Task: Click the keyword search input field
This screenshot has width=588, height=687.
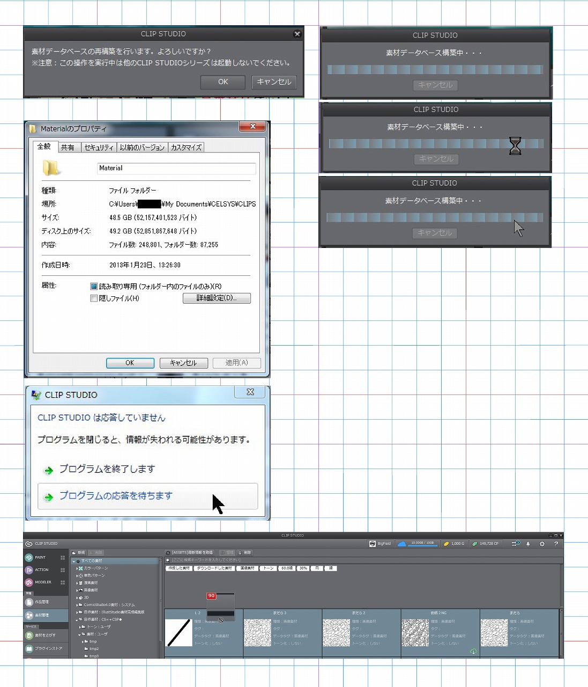Action: (364, 560)
